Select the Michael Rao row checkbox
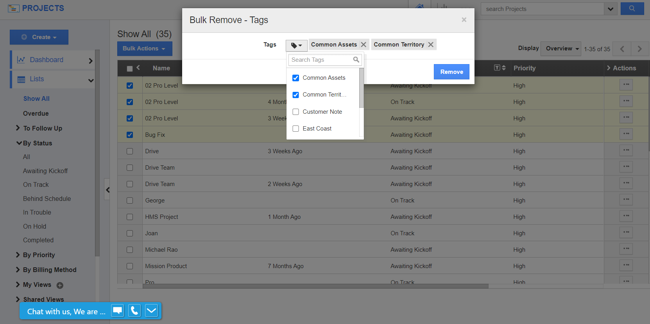Image resolution: width=650 pixels, height=324 pixels. coord(130,250)
